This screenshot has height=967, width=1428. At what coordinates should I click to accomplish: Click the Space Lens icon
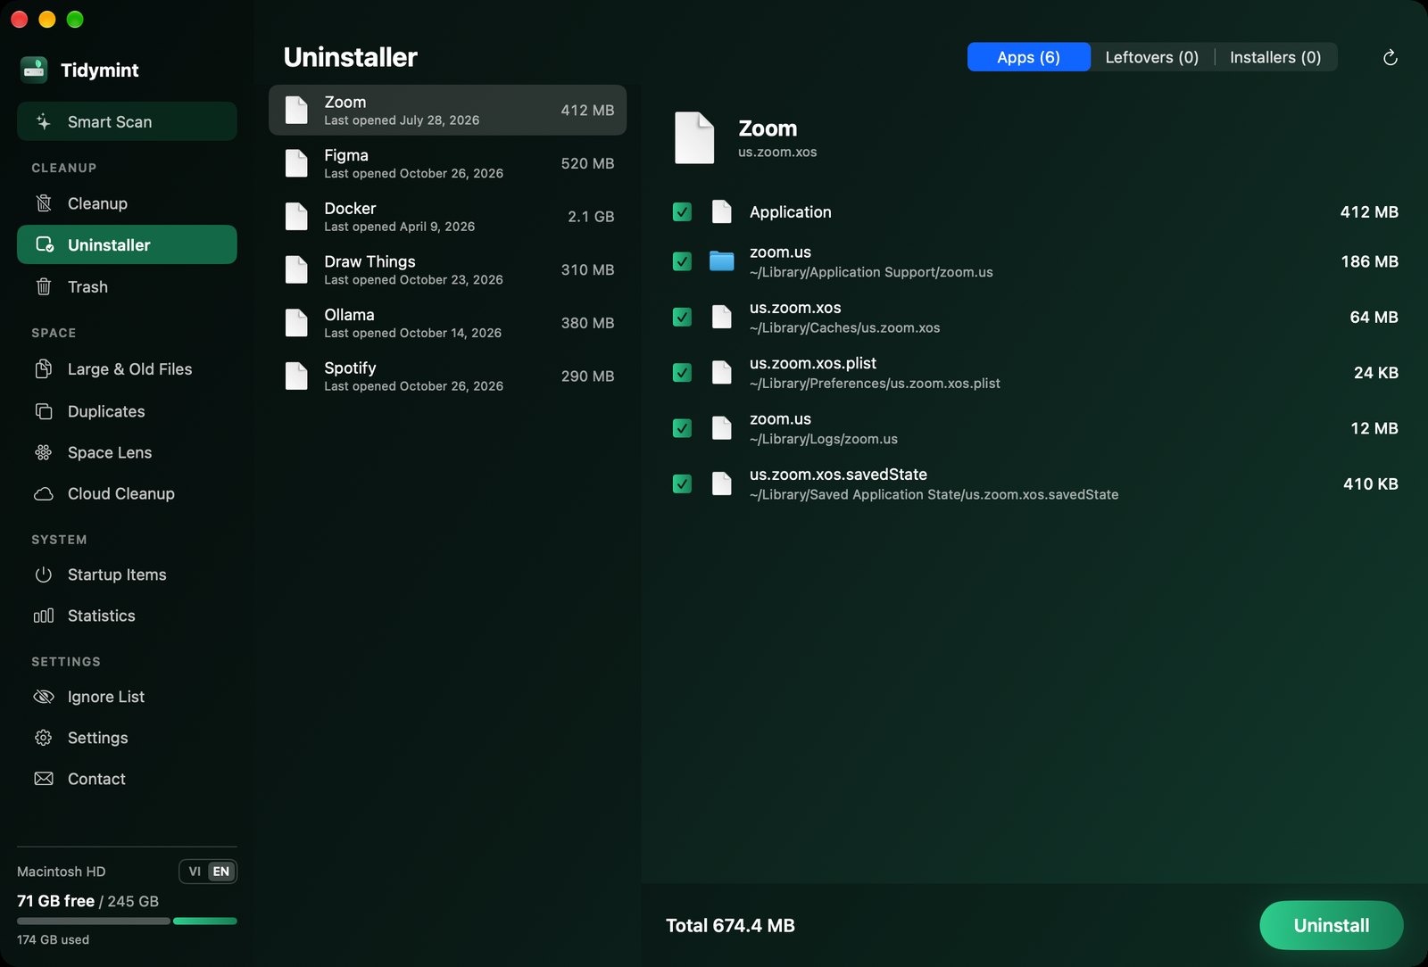43,452
